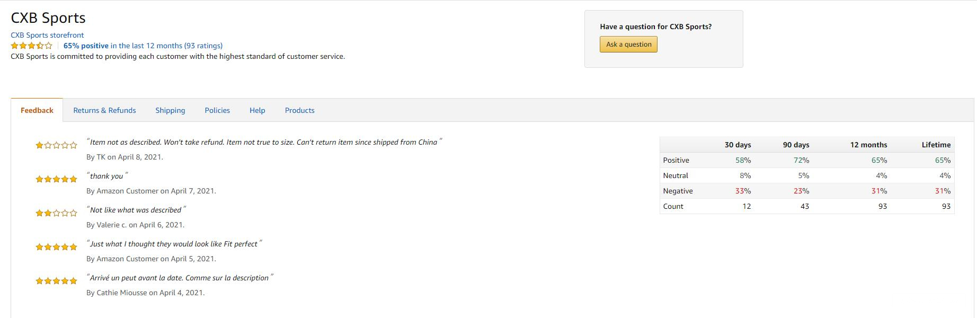Click the Lifetime column header

tap(936, 145)
